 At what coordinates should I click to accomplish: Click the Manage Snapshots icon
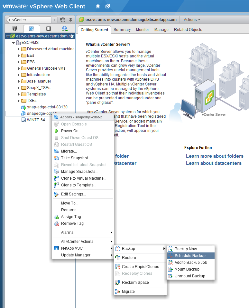[x=56, y=172]
